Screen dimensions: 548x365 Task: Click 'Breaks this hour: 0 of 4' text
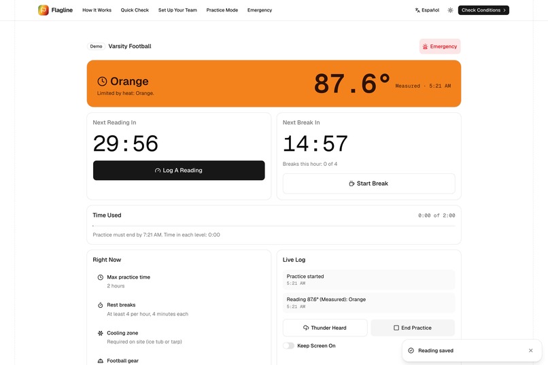pos(310,164)
